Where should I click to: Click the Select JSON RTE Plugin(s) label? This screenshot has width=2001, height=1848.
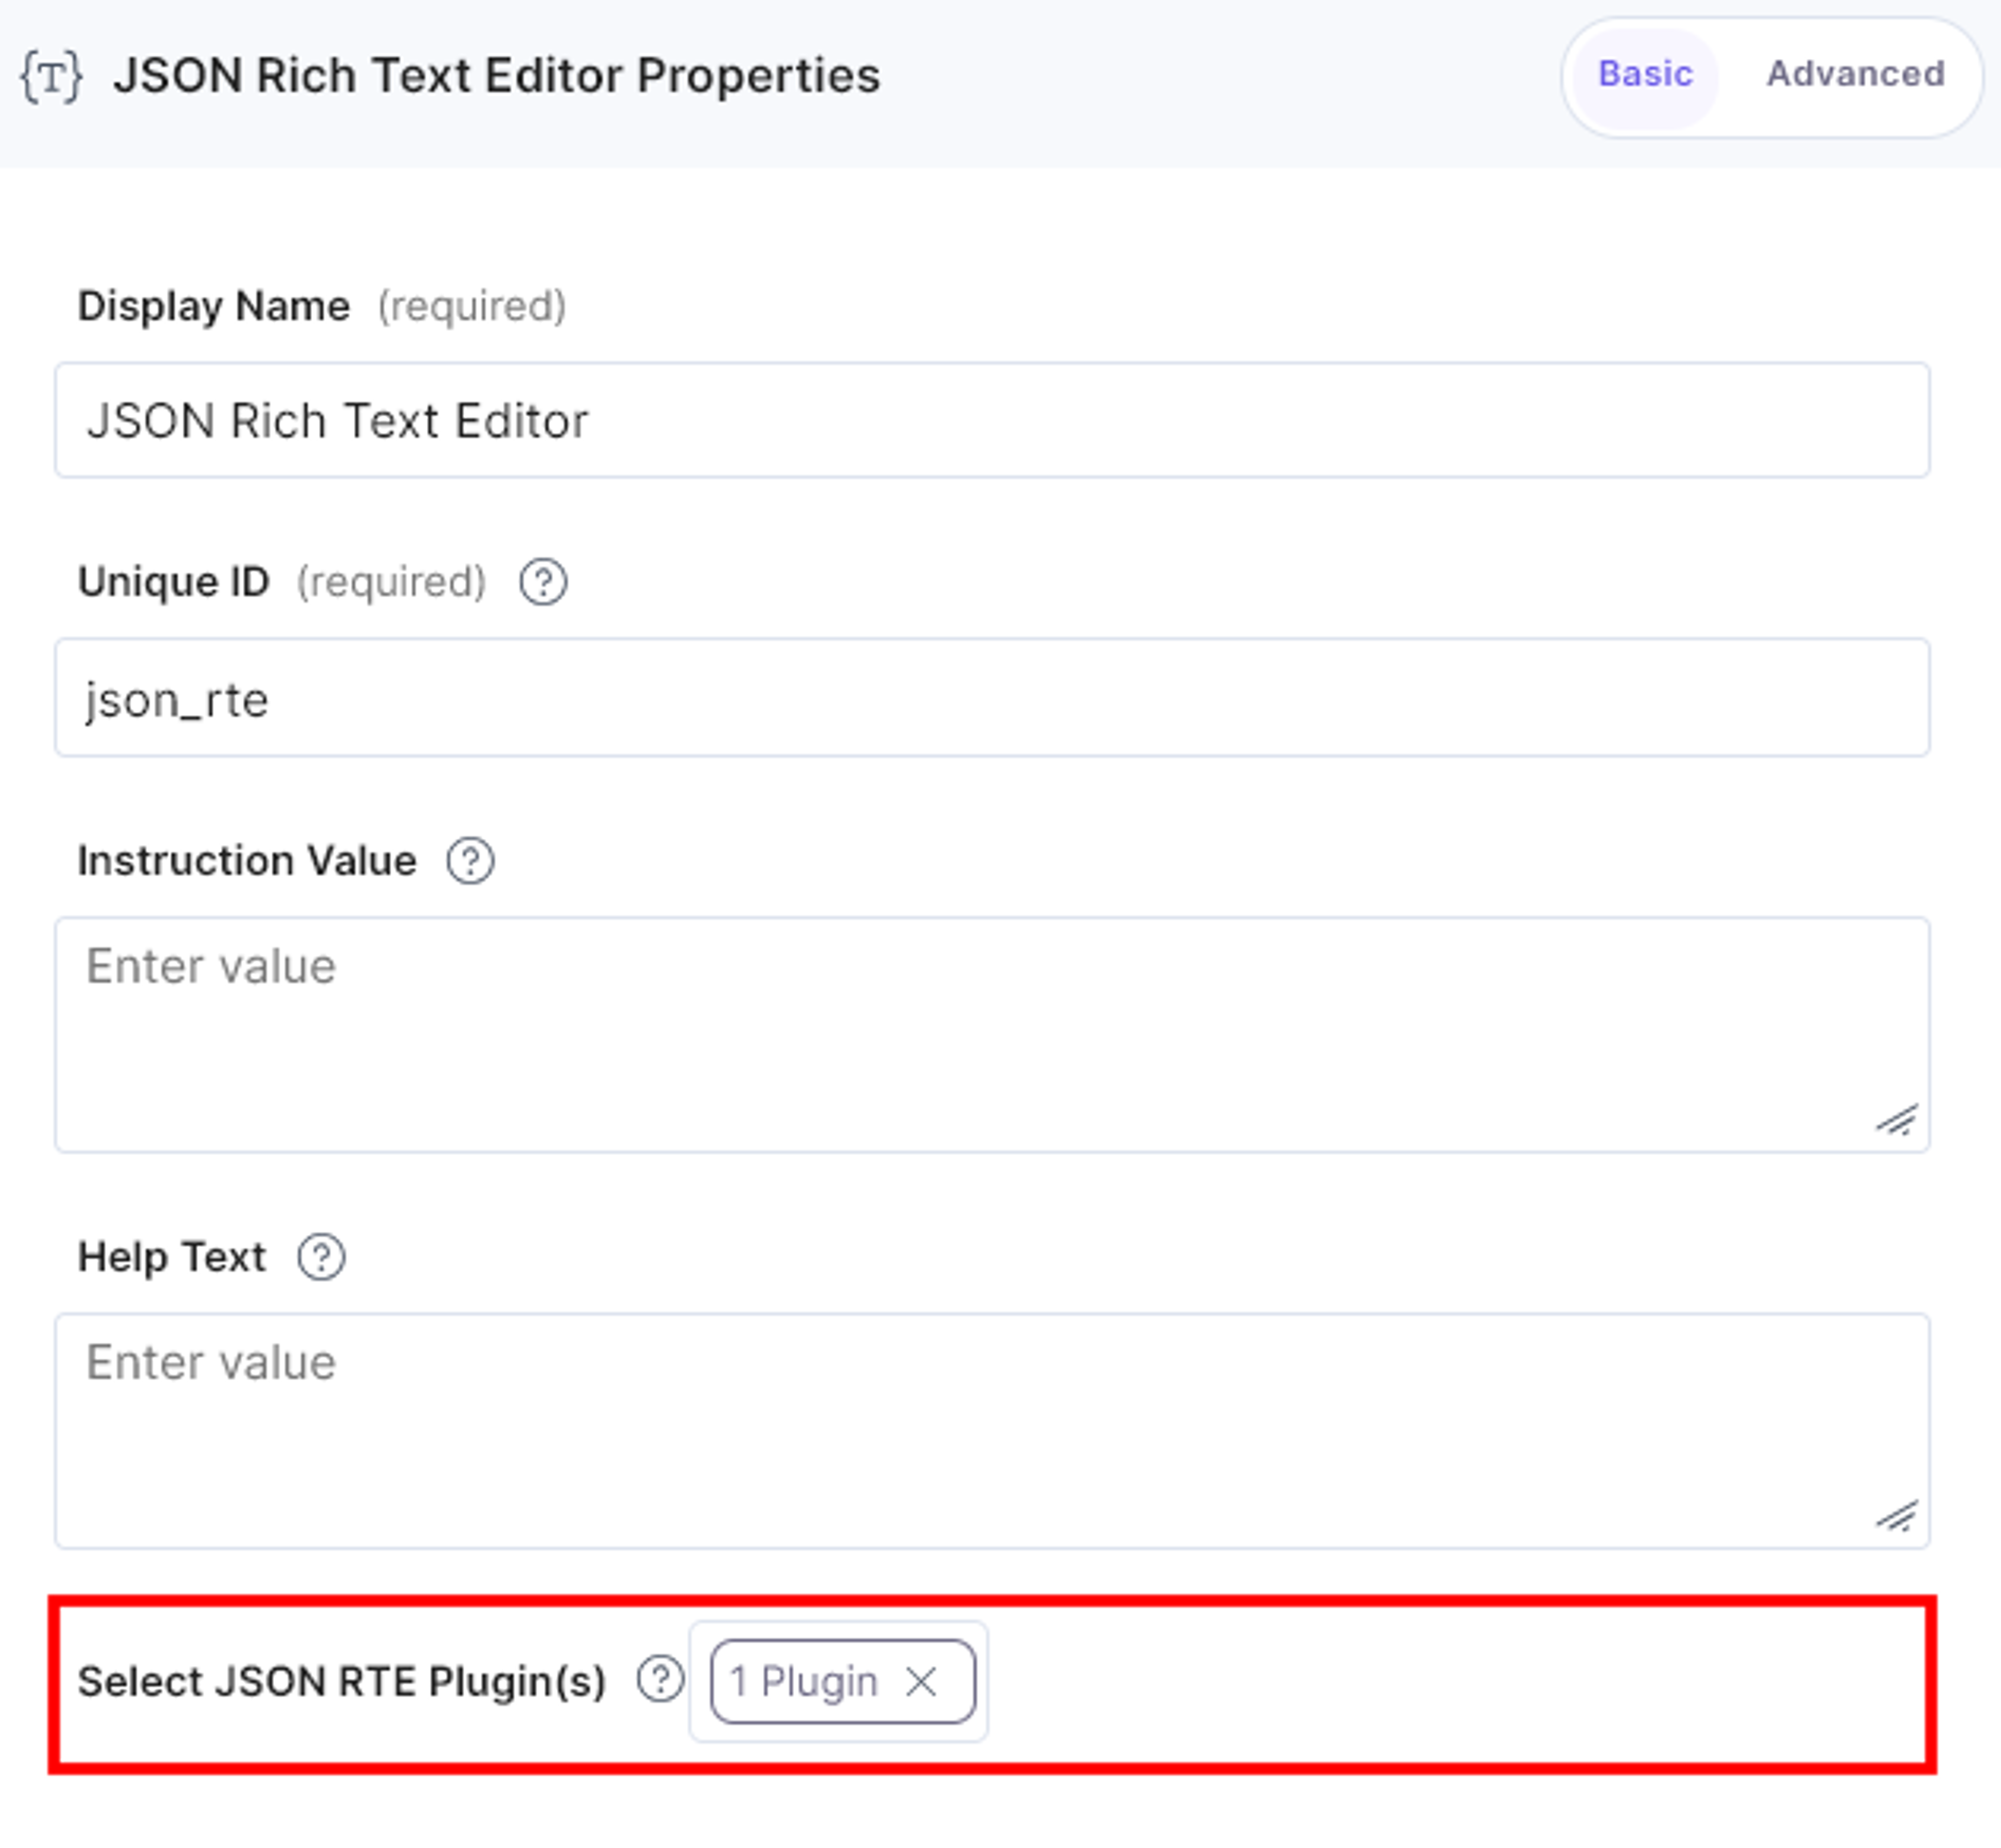(342, 1682)
